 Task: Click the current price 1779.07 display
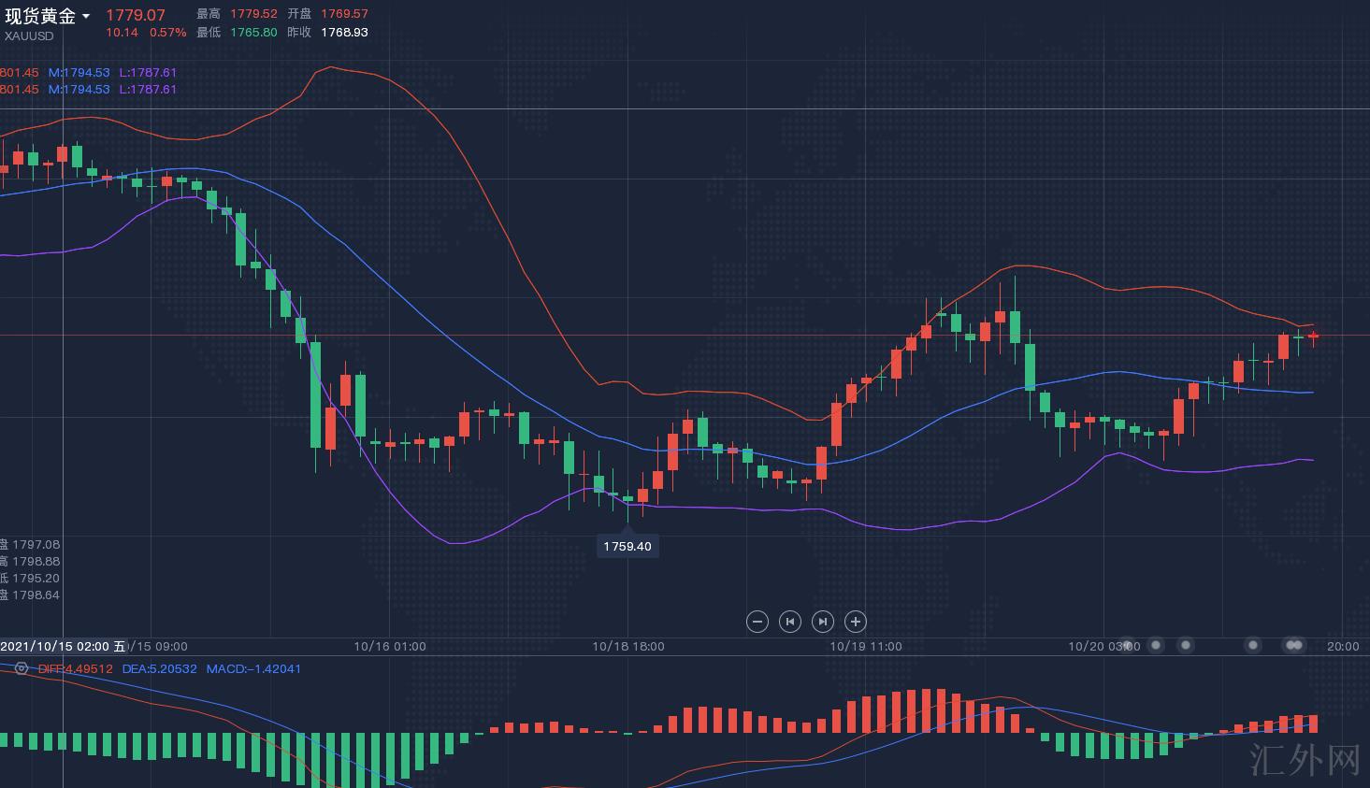pos(136,15)
